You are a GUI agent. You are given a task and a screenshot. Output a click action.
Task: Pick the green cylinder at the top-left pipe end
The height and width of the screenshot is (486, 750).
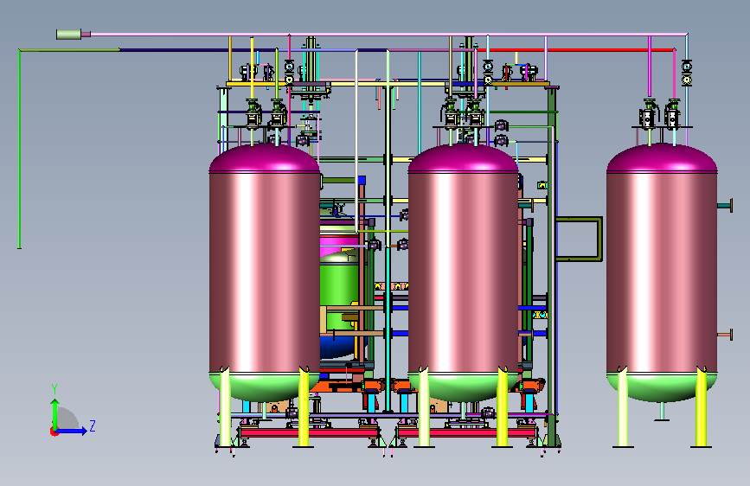click(x=69, y=34)
